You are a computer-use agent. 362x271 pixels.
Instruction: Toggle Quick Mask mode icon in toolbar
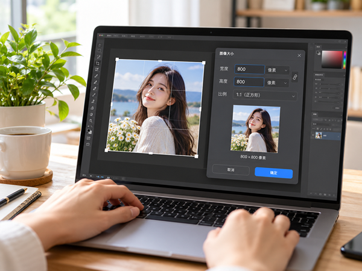(89, 138)
